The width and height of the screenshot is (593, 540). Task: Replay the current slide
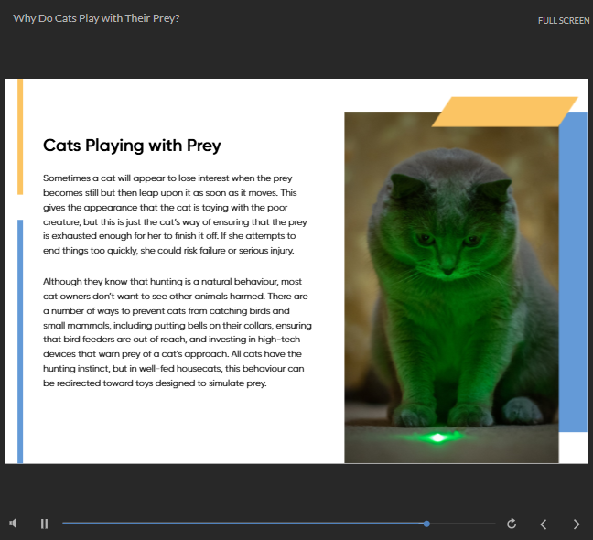[x=512, y=524]
